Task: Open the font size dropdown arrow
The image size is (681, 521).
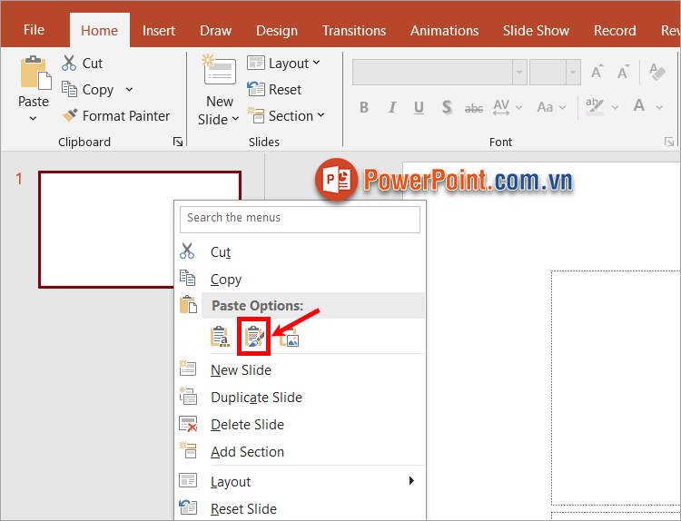Action: pos(573,72)
